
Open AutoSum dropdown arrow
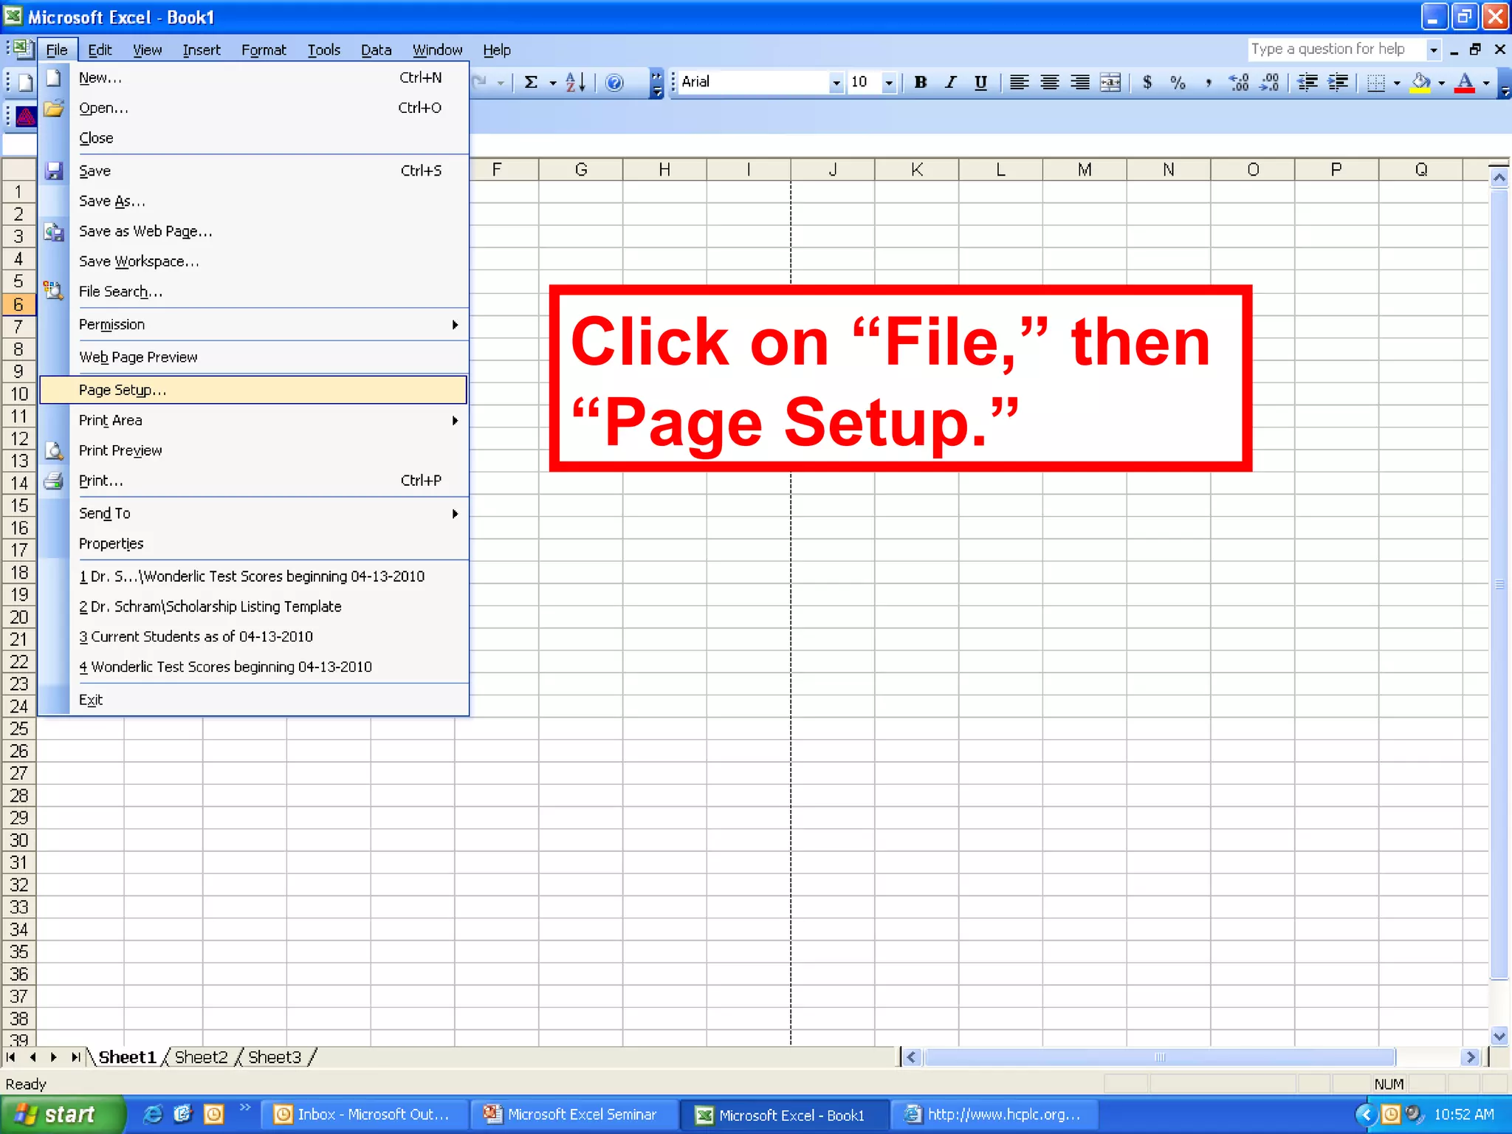tap(551, 83)
